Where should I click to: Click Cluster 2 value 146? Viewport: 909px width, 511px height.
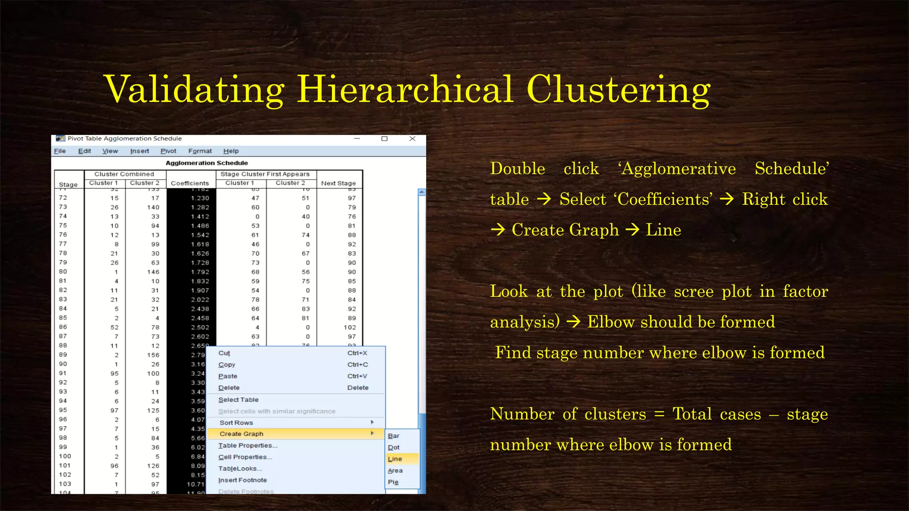pyautogui.click(x=153, y=272)
